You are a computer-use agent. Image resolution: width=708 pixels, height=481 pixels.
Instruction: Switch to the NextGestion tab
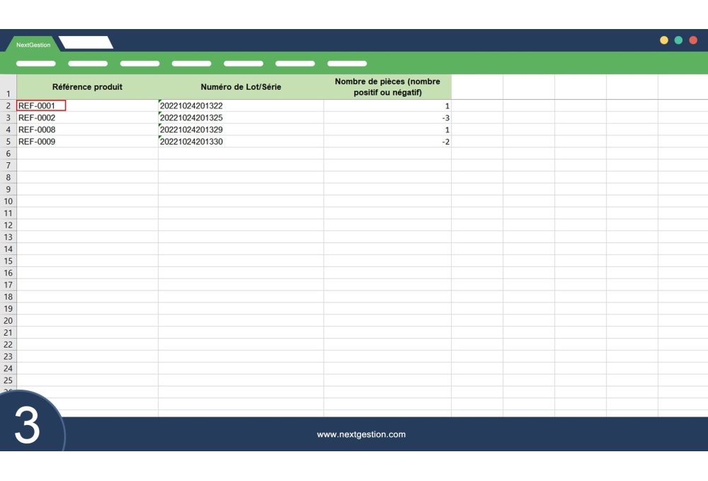pyautogui.click(x=33, y=45)
